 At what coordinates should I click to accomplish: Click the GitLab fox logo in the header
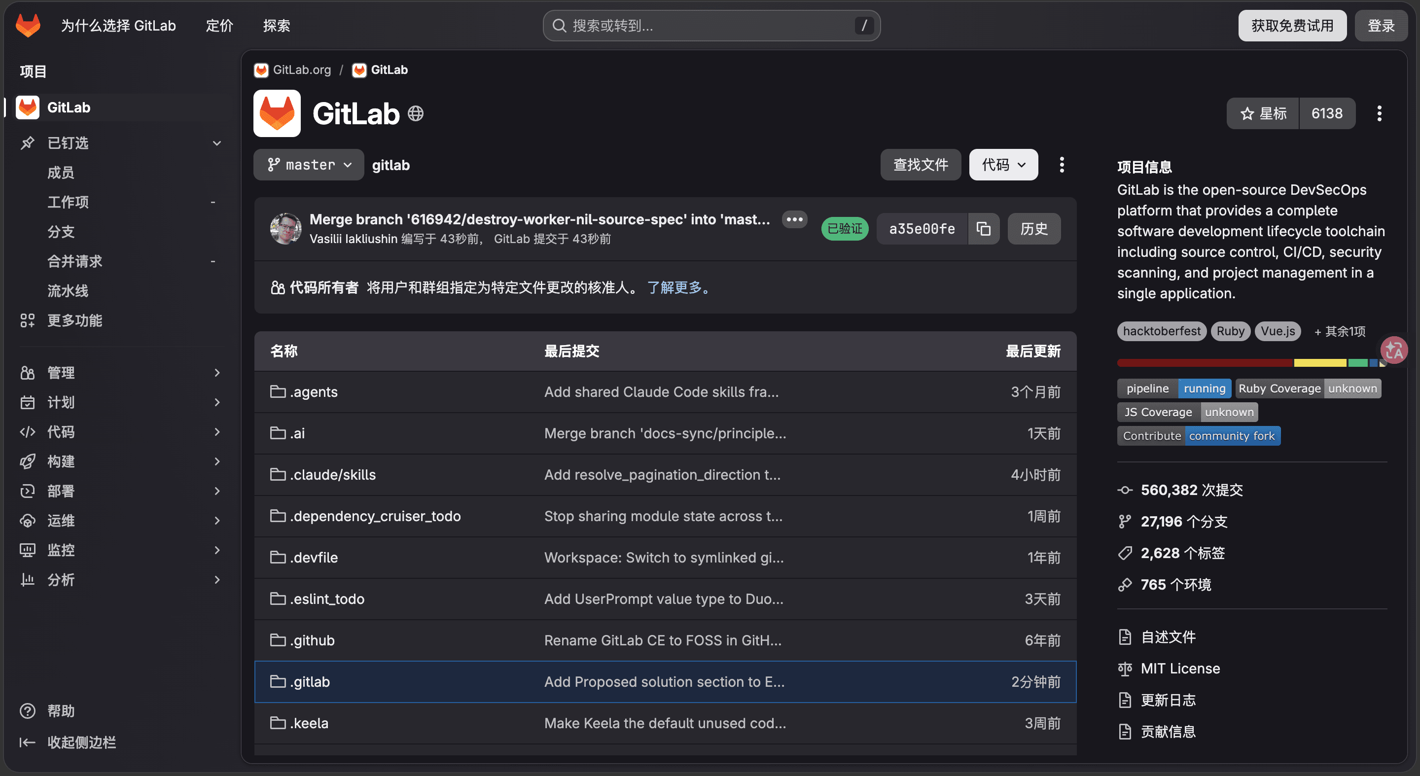click(28, 25)
